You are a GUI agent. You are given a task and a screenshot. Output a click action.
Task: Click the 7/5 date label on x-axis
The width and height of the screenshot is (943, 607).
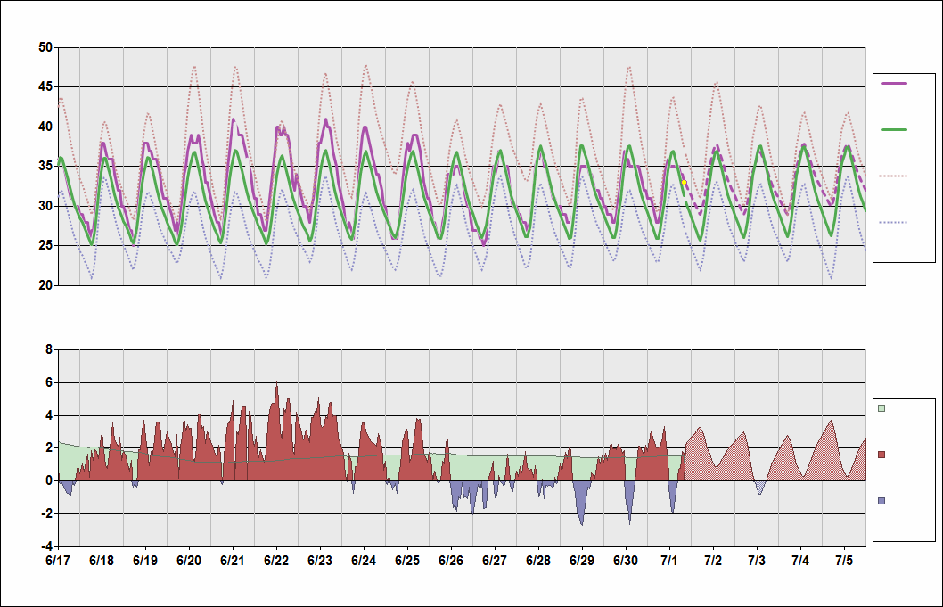[x=844, y=561]
